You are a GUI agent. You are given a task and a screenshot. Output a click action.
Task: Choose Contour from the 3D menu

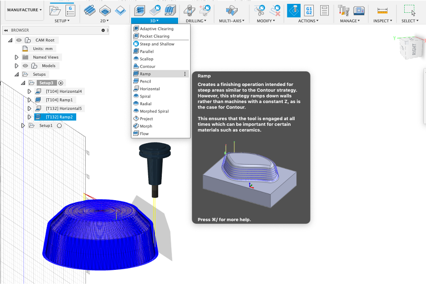[x=161, y=66]
